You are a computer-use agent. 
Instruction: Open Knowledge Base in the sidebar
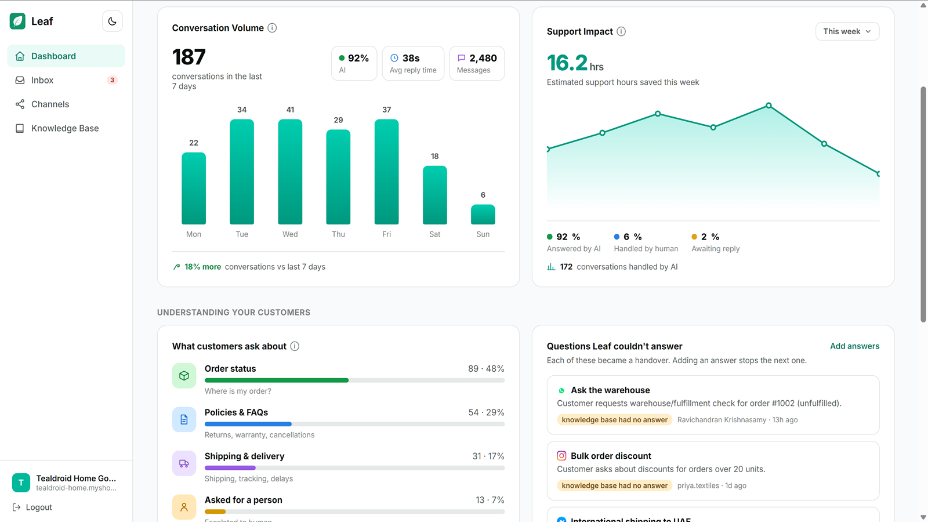pyautogui.click(x=66, y=128)
